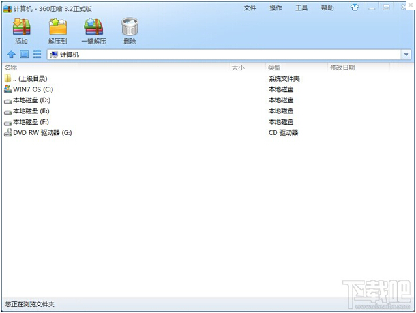Click the computer icon in address bar
The height and width of the screenshot is (313, 416).
pyautogui.click(x=53, y=55)
